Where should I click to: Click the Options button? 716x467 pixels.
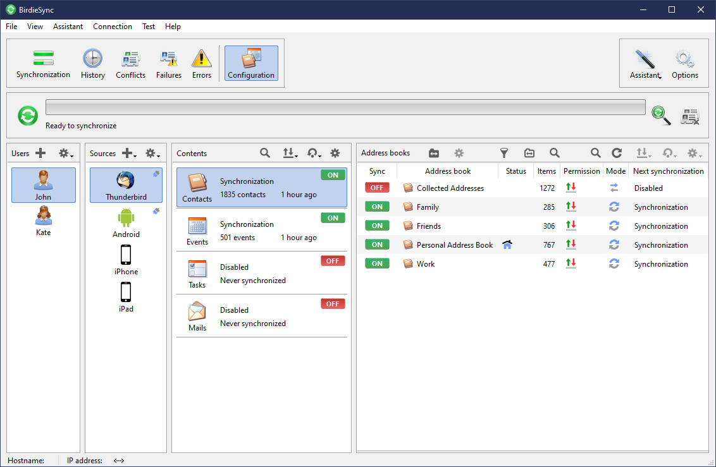[x=685, y=64]
